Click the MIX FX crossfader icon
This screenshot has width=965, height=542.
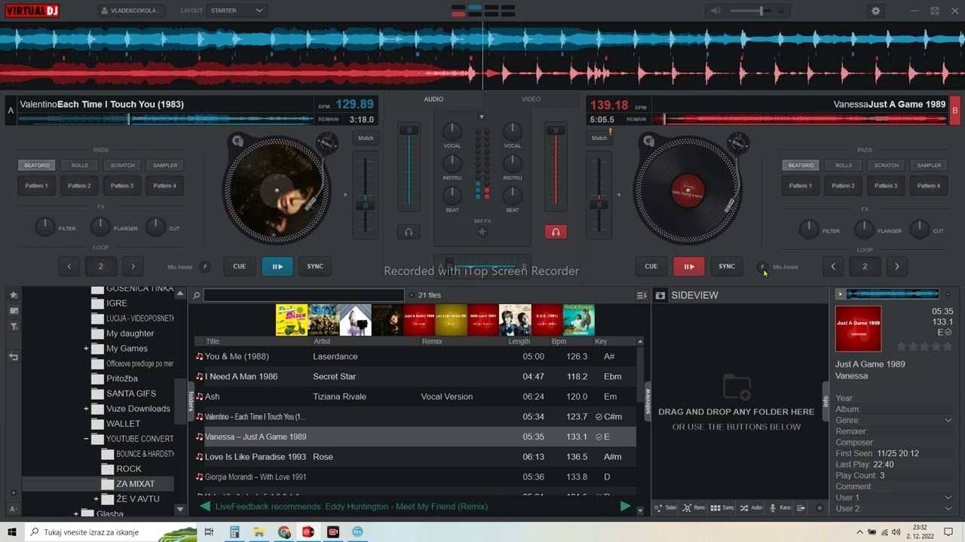(482, 232)
